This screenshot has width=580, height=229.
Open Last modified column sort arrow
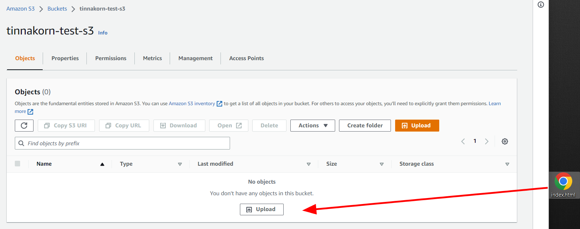pos(309,164)
